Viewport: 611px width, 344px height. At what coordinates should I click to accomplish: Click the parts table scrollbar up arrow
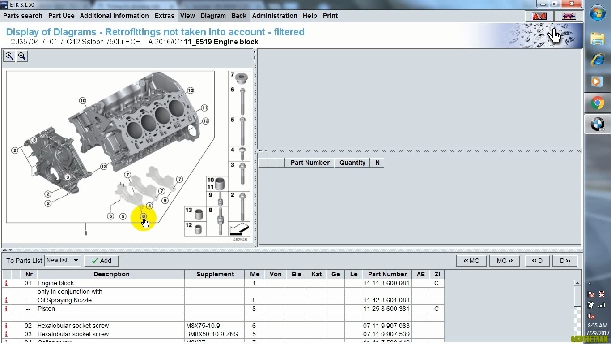pos(577,283)
